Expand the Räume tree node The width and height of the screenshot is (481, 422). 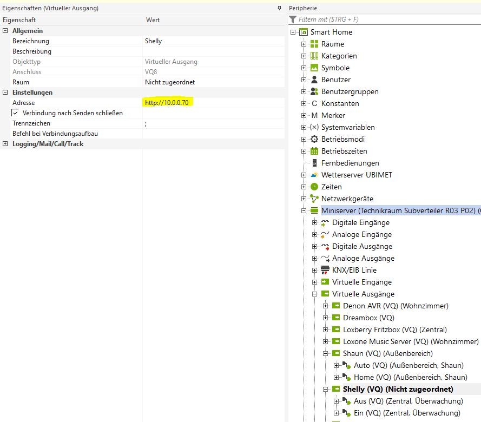[304, 44]
